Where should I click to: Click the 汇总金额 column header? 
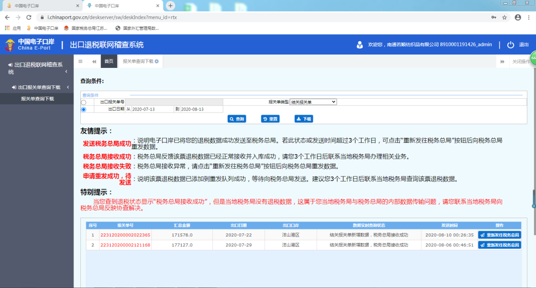[x=182, y=226]
